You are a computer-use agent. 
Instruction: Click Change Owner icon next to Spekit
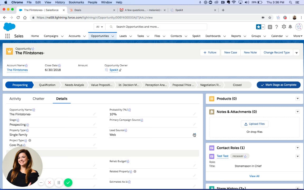pyautogui.click(x=120, y=70)
